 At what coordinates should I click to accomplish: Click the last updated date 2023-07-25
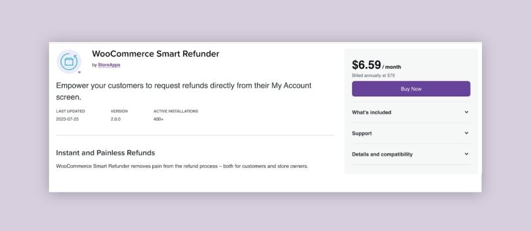click(x=68, y=119)
